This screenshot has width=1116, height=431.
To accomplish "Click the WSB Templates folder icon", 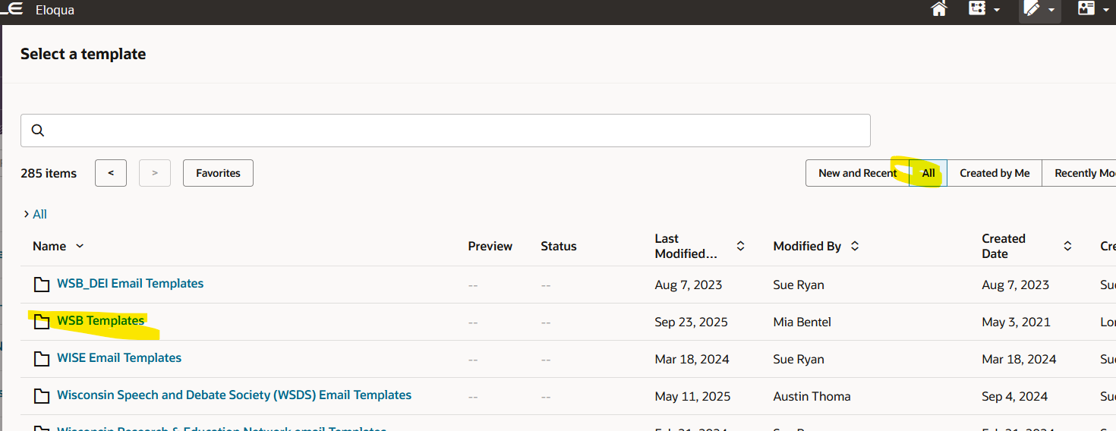I will point(42,322).
